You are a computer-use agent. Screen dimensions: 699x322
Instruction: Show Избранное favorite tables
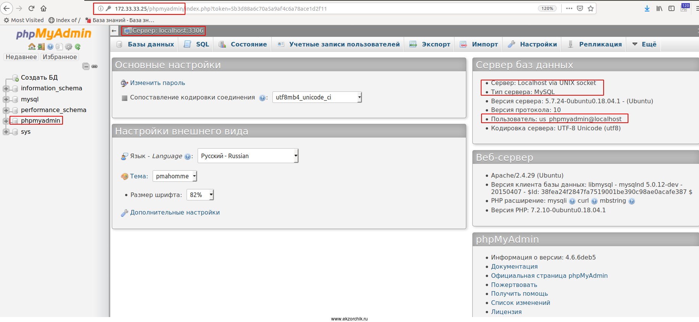(x=60, y=57)
